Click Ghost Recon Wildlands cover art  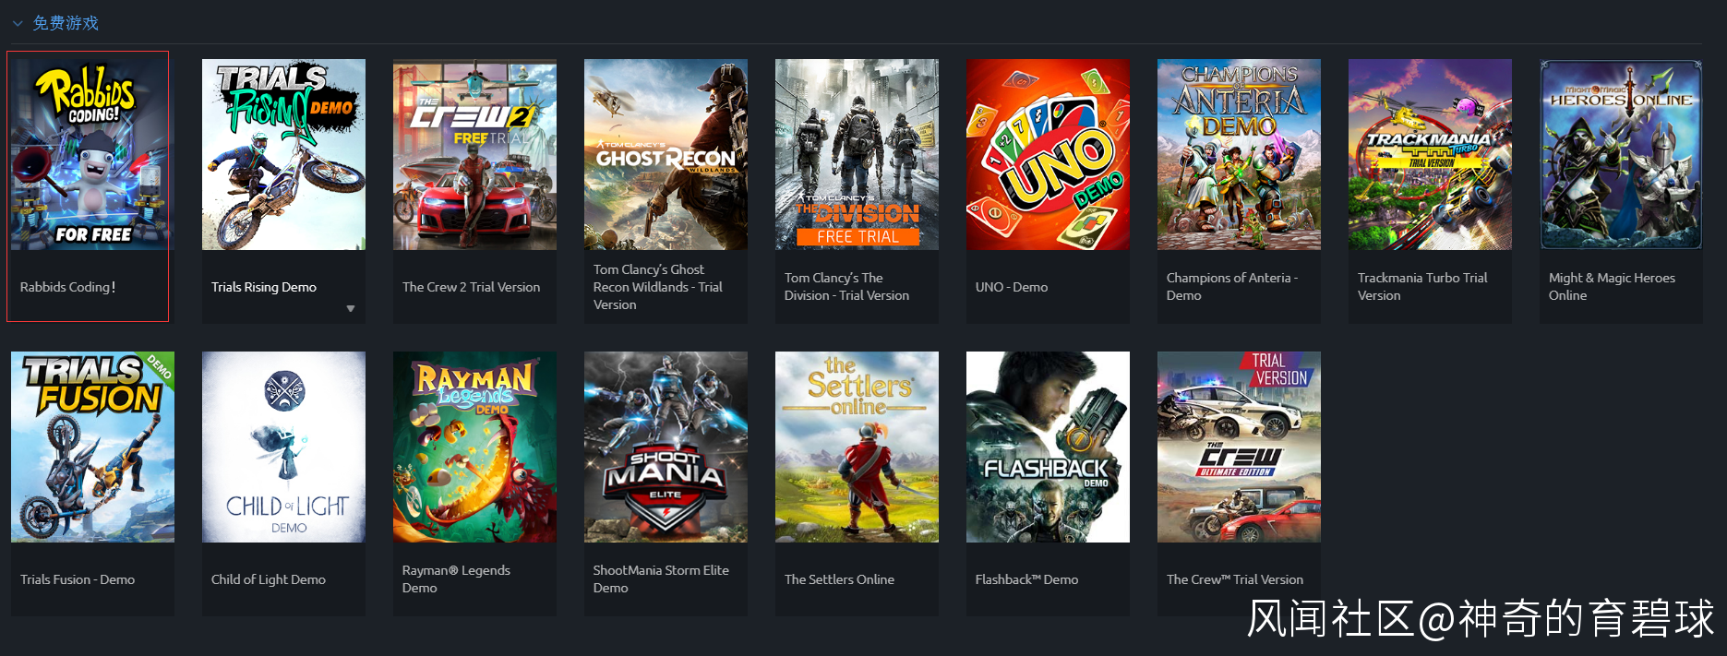[x=666, y=155]
